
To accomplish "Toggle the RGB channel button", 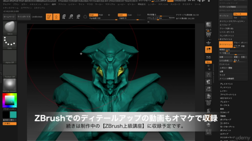I will 101,15.
